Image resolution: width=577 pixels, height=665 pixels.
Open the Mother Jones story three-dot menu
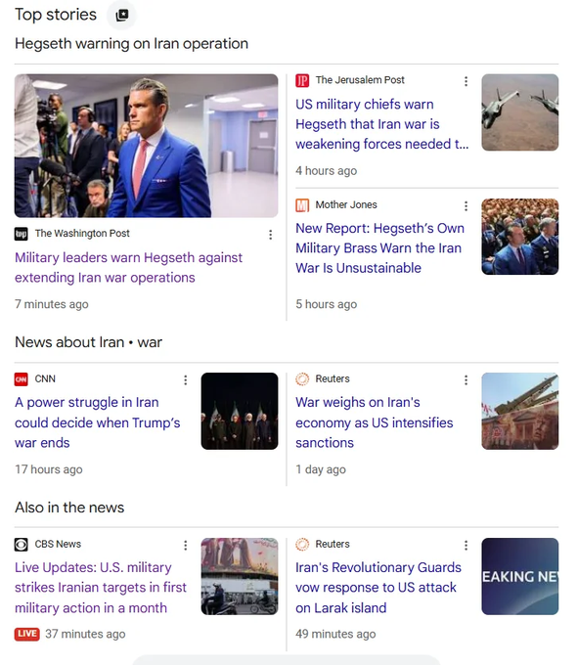point(466,205)
